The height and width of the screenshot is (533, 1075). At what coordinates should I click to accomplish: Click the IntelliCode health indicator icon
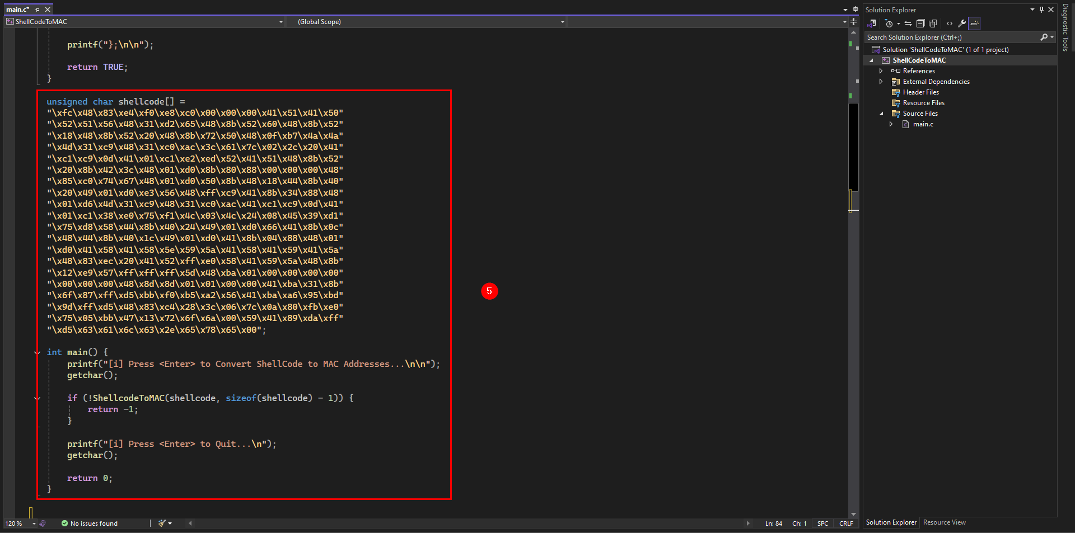pos(43,523)
